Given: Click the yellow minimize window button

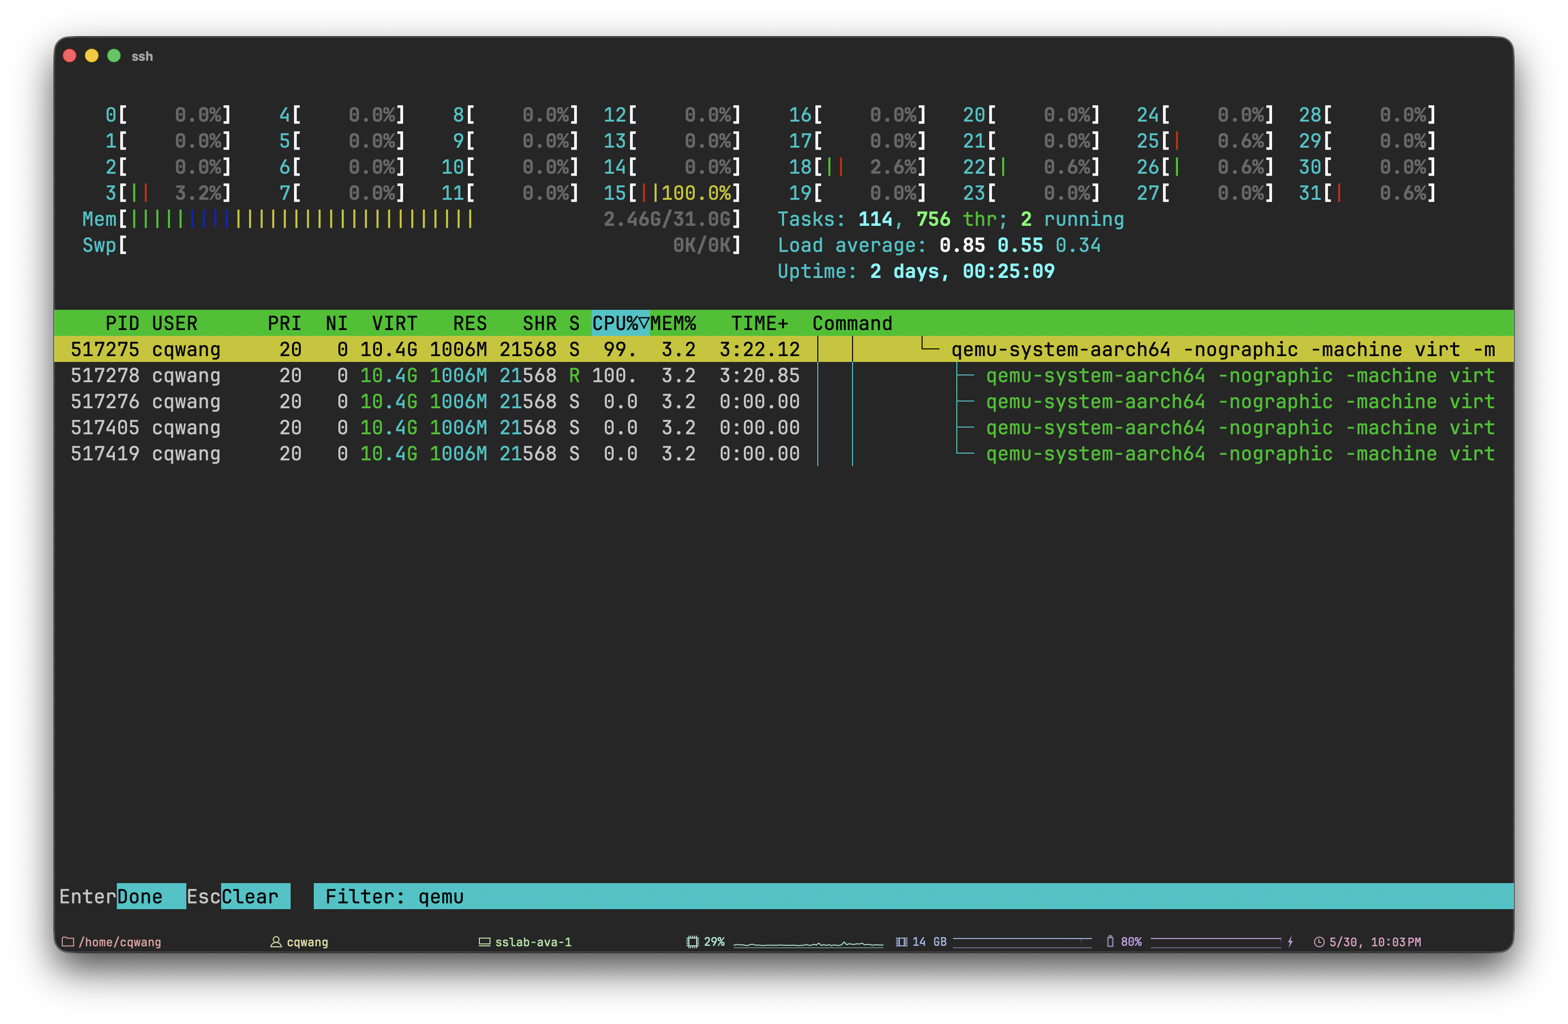Looking at the screenshot, I should click(x=92, y=56).
